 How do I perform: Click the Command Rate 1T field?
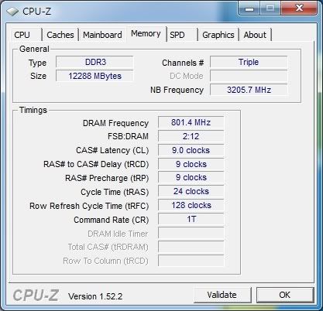coord(191,219)
